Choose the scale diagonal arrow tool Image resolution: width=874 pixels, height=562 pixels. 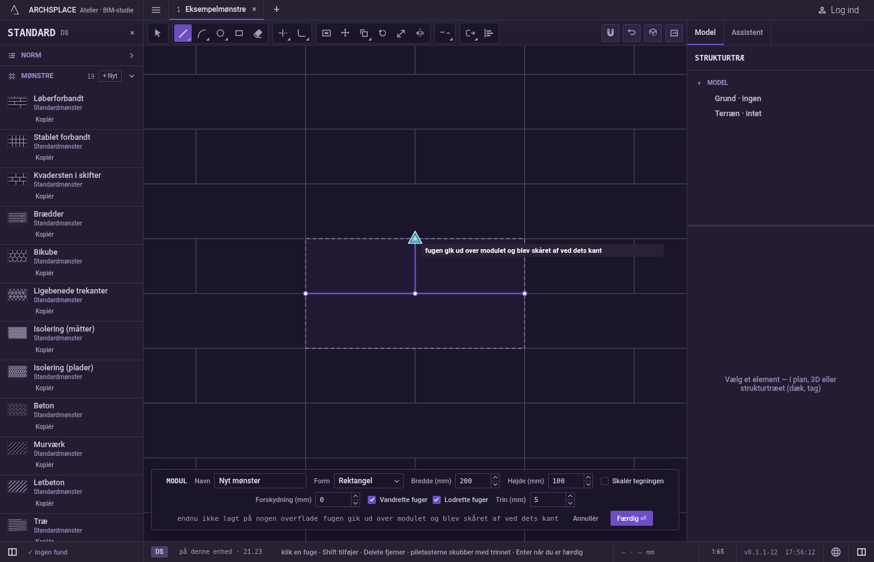point(401,33)
